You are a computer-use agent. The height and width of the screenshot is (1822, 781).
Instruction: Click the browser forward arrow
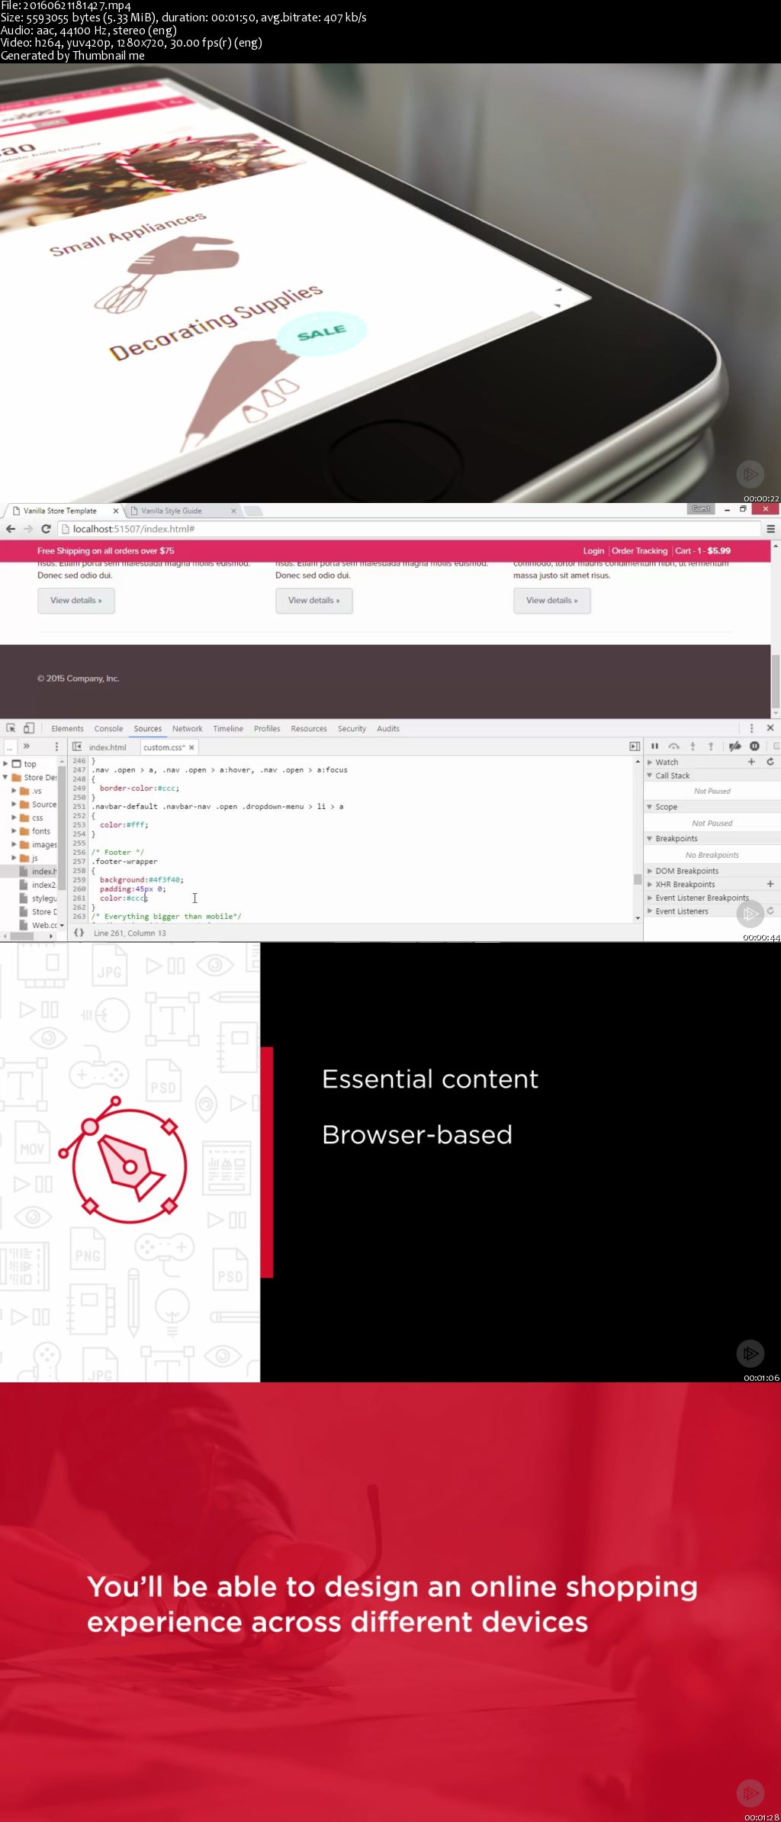point(28,529)
